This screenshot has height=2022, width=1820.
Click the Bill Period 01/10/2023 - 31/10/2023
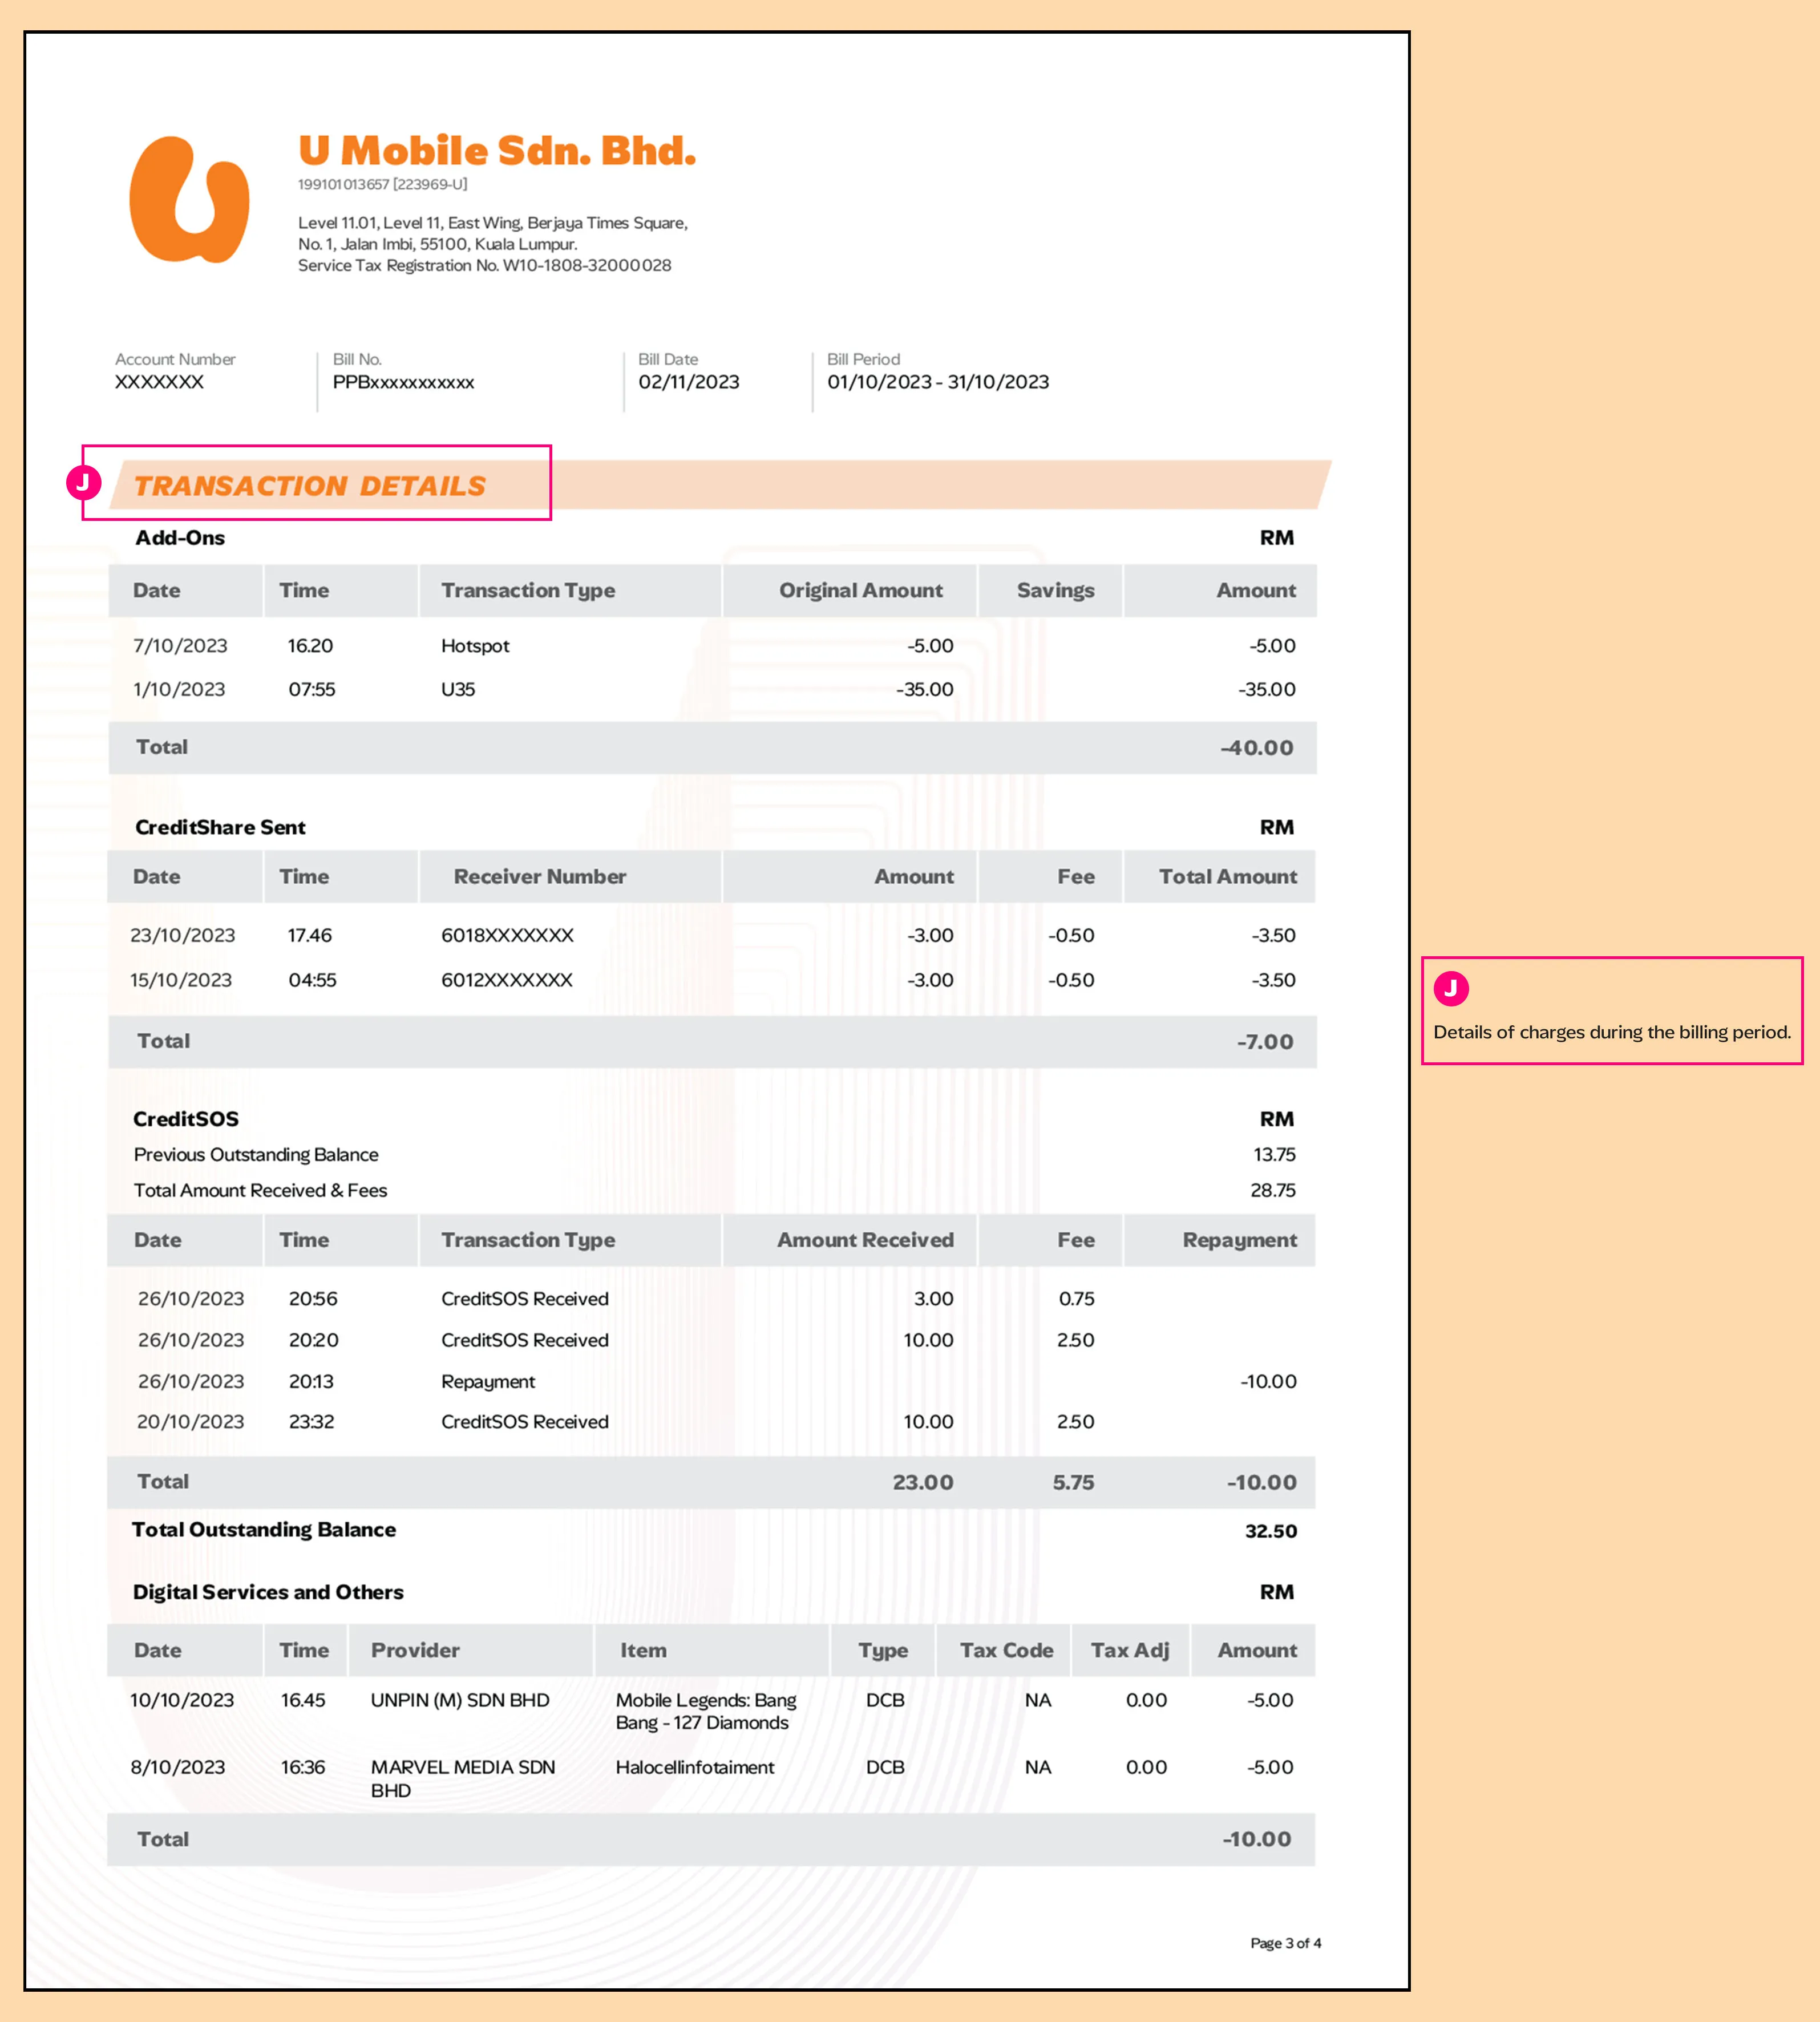938,382
